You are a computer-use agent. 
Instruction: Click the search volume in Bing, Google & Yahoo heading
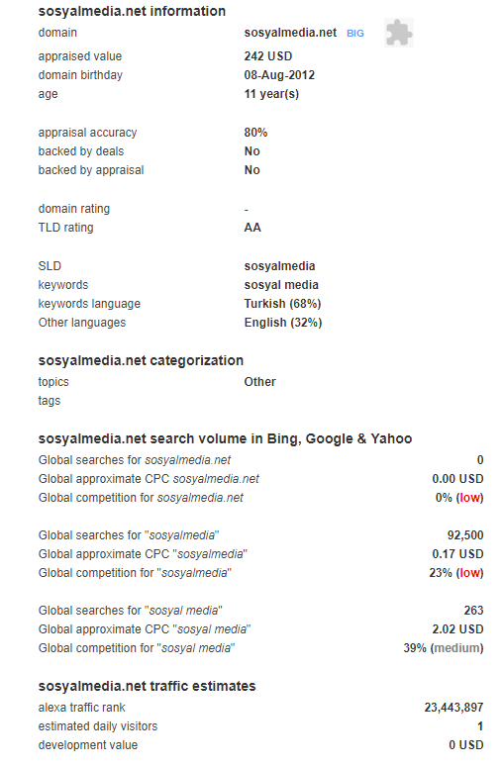pyautogui.click(x=225, y=438)
